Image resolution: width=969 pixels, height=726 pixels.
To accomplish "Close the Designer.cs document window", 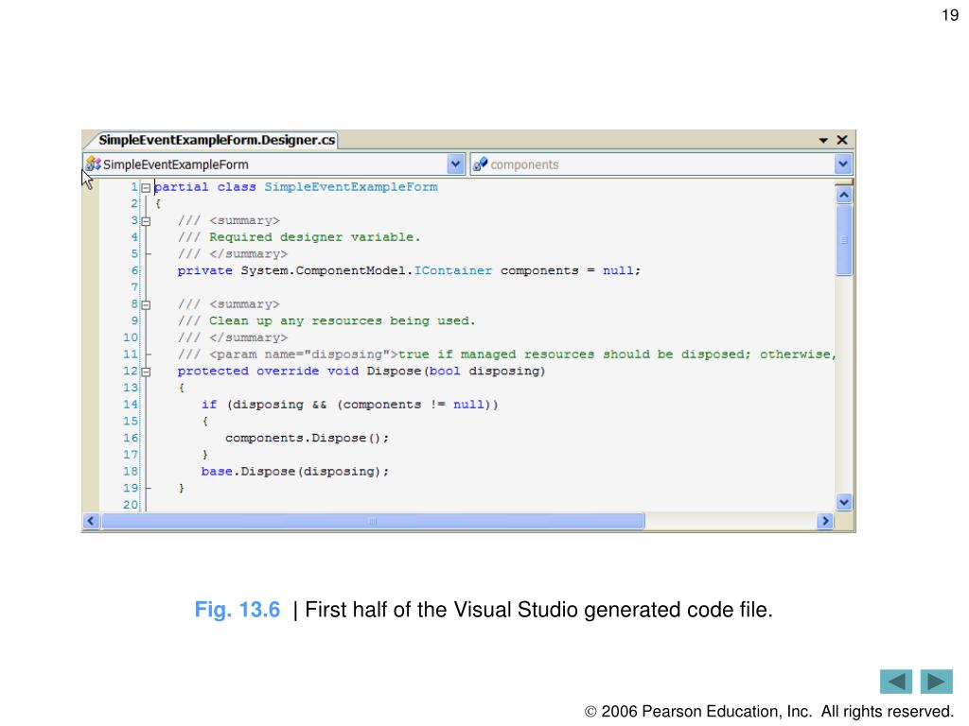I will (x=841, y=140).
